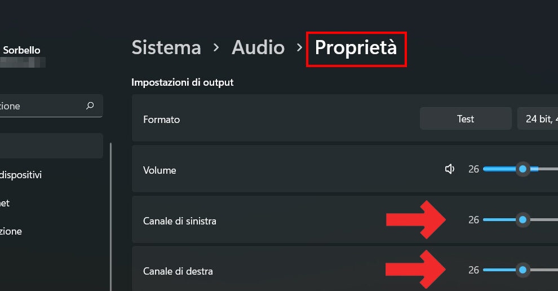Mute audio using the Volume speaker icon
The height and width of the screenshot is (291, 558).
450,169
